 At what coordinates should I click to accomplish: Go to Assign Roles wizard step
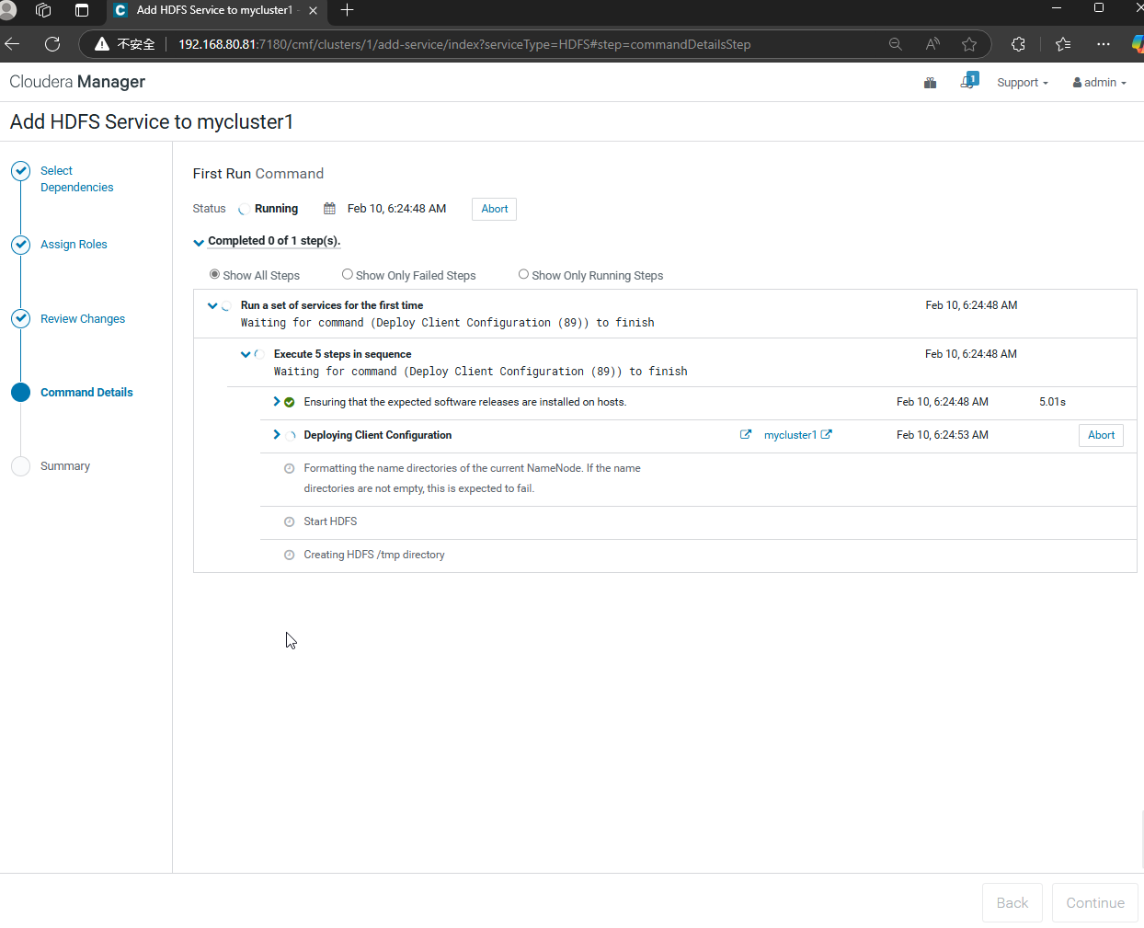74,245
